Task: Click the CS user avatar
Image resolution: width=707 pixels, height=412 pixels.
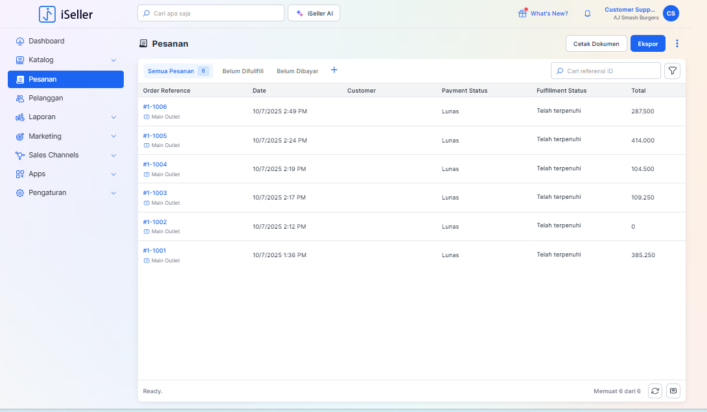Action: 671,13
